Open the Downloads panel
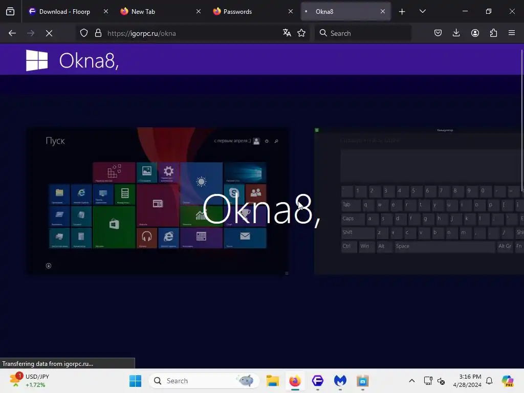This screenshot has height=393, width=524. [x=456, y=33]
